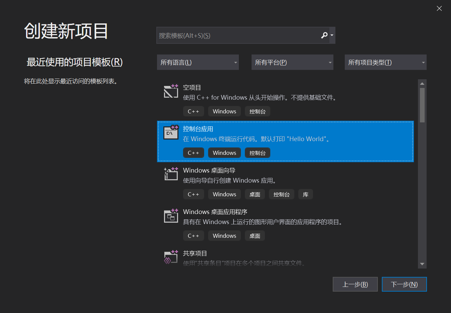Close the create project dialog
Screen dimensions: 451x313
coord(439,8)
